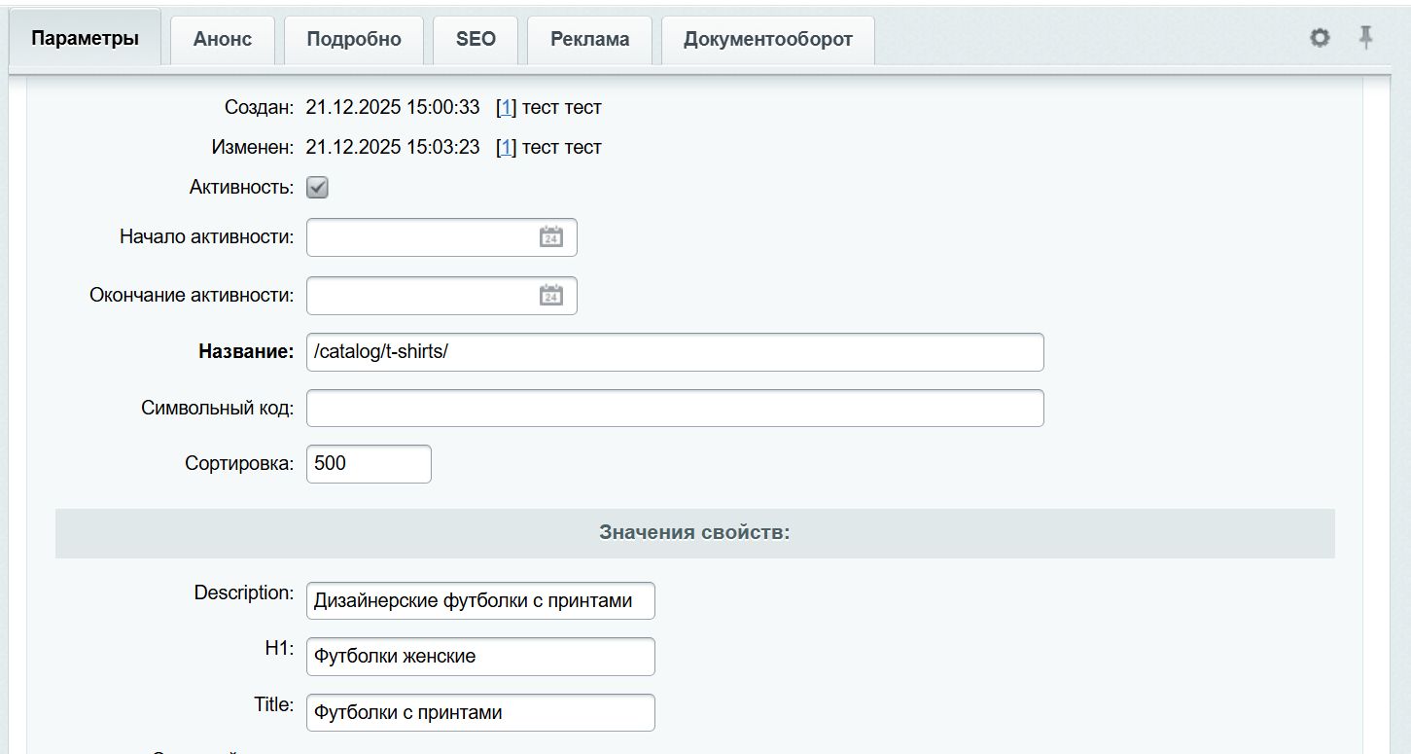Image resolution: width=1411 pixels, height=754 pixels.
Task: Open the SEO tab
Action: tap(475, 38)
